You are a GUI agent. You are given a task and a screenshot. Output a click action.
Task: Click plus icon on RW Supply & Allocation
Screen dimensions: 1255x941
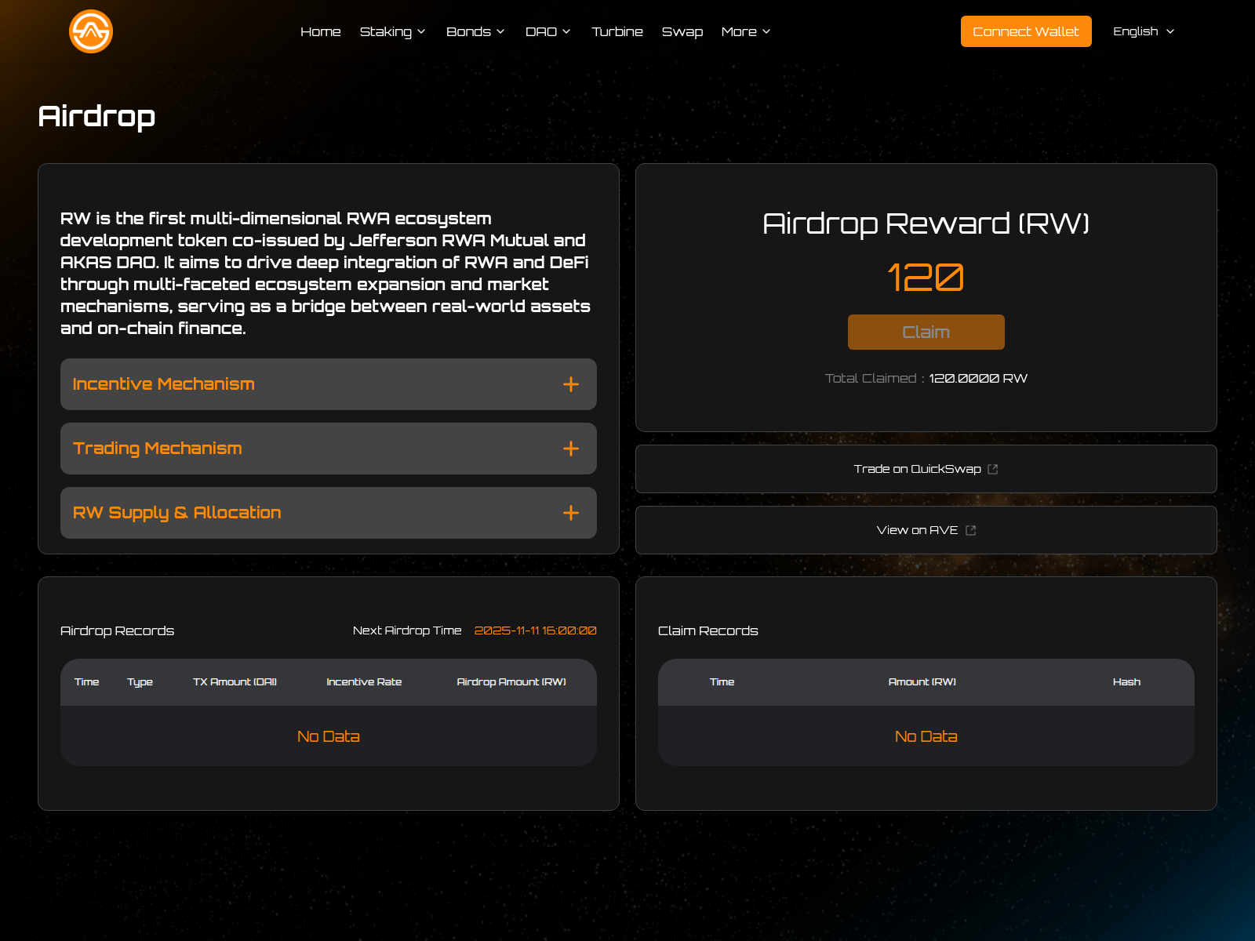pyautogui.click(x=570, y=513)
